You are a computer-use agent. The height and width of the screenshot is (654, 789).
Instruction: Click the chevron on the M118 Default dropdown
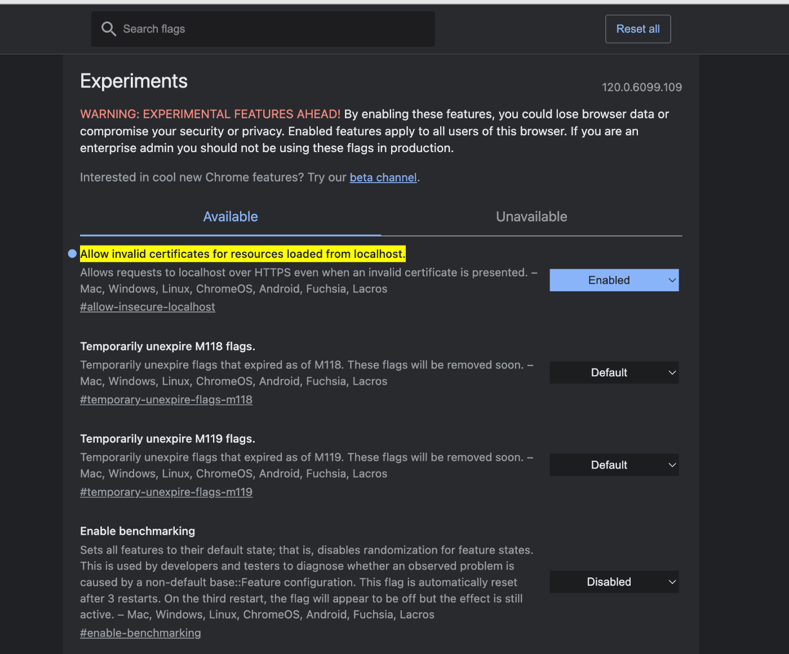(671, 372)
